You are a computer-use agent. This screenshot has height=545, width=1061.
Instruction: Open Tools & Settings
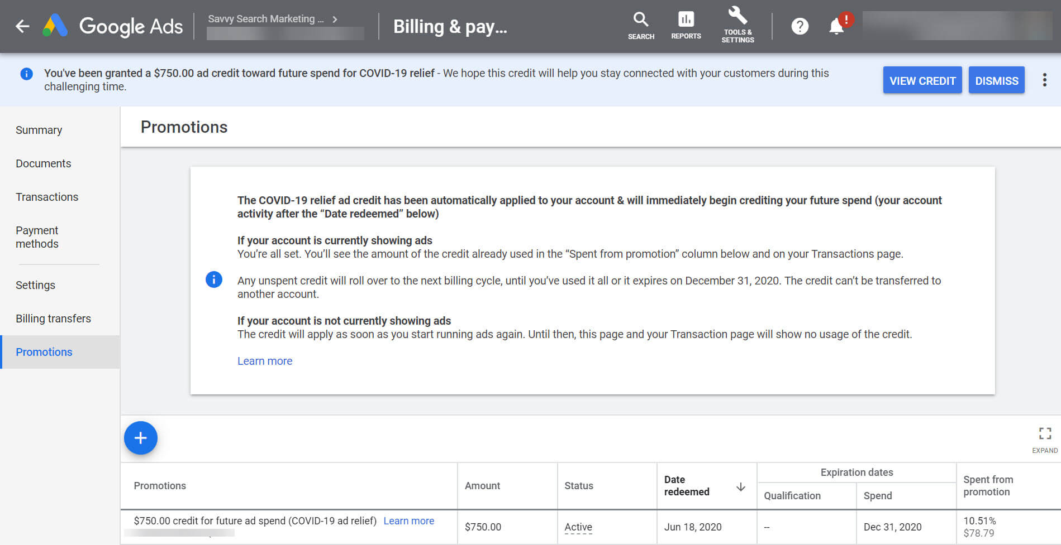738,23
